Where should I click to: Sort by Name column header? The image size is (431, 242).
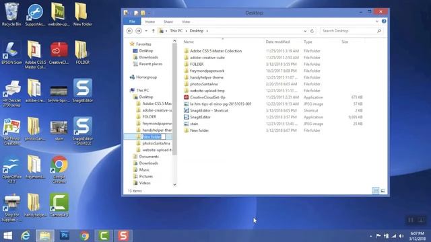(x=189, y=42)
